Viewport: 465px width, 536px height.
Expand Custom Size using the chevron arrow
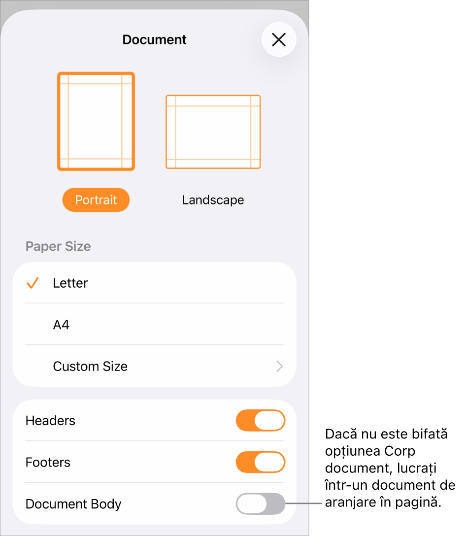(x=280, y=366)
